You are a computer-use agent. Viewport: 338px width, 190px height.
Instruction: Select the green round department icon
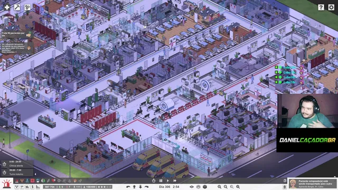pos(43,180)
